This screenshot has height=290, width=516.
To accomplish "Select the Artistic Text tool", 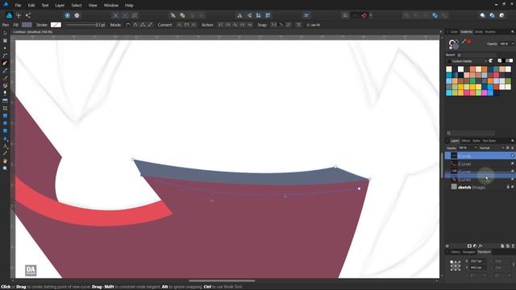I will pos(5,139).
